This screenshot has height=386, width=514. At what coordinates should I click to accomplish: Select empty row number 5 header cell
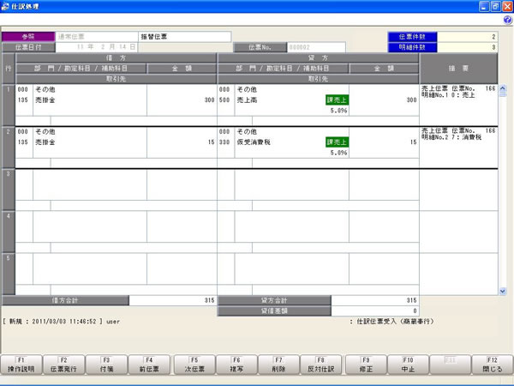pyautogui.click(x=9, y=274)
